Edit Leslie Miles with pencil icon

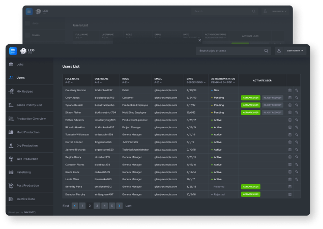(x=297, y=179)
